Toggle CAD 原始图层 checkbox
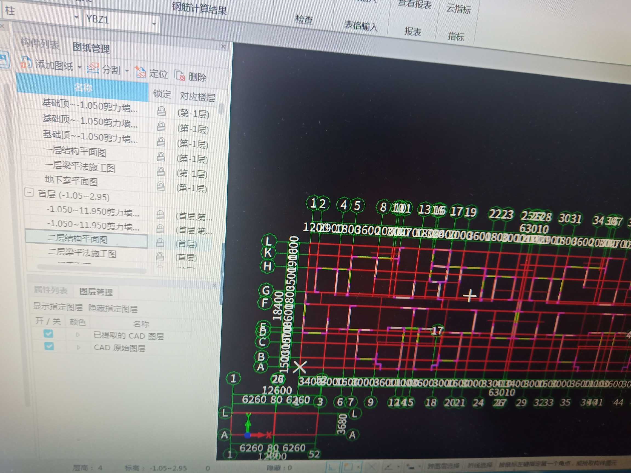Viewport: 631px width, 473px height. 49,346
